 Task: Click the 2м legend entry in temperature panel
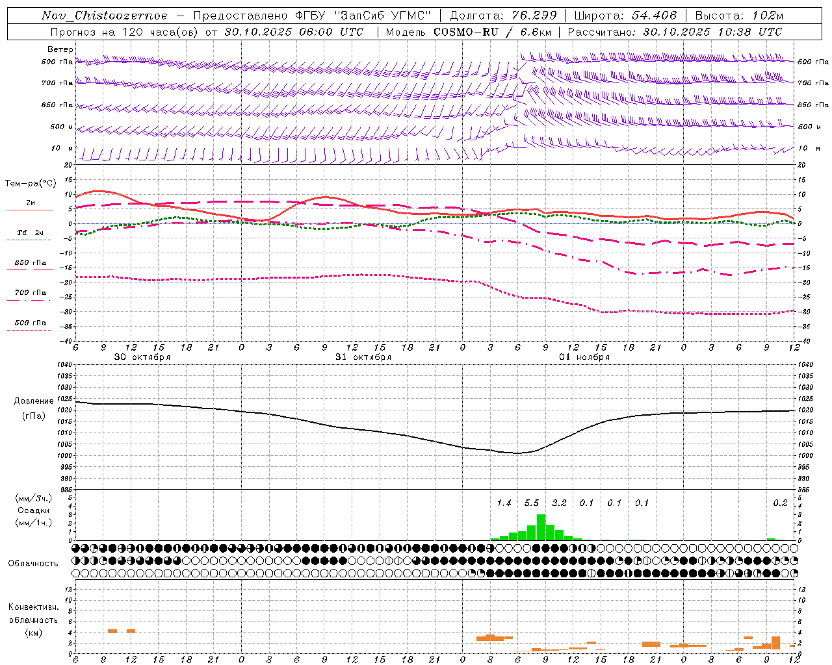tap(31, 203)
